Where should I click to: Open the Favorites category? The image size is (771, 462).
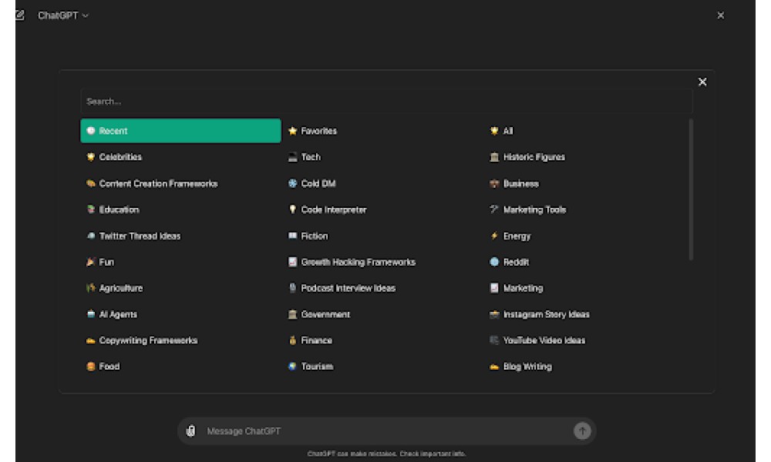pos(382,131)
